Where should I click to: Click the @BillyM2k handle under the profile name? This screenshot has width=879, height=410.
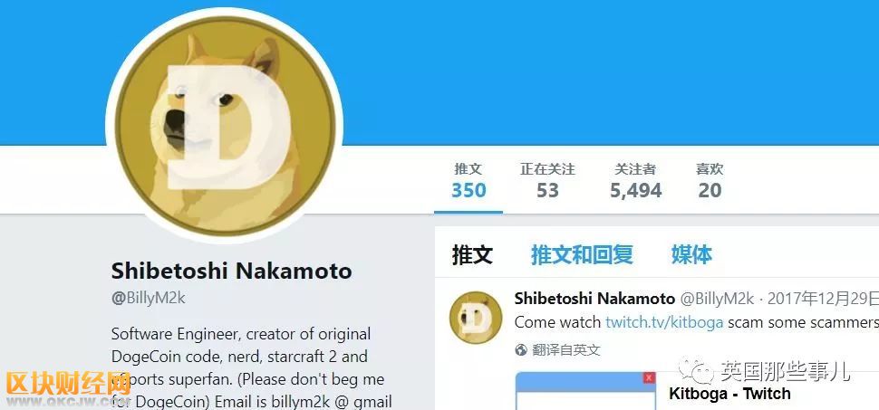[149, 298]
